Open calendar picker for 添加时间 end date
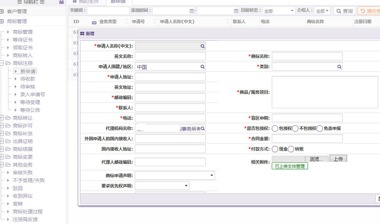Viewport: 380px width, 224px height. tap(236, 11)
